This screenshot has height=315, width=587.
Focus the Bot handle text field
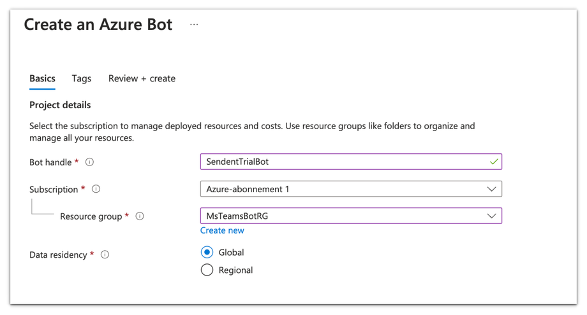(x=345, y=162)
